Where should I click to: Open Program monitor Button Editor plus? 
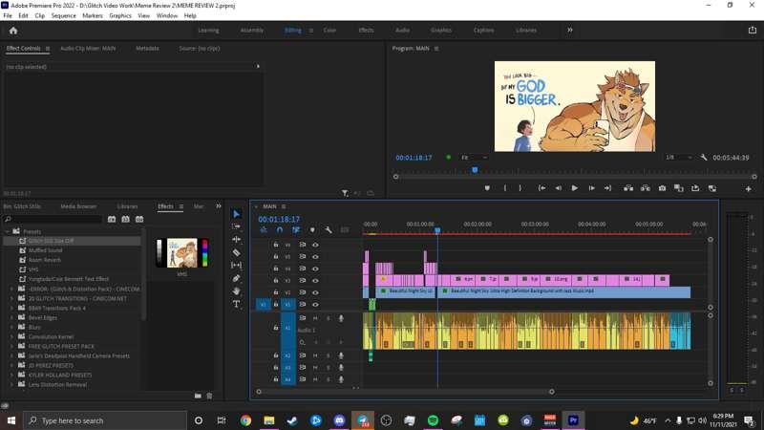749,188
